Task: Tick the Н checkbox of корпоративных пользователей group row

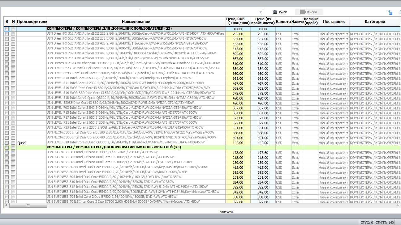Action: pyautogui.click(x=13, y=148)
